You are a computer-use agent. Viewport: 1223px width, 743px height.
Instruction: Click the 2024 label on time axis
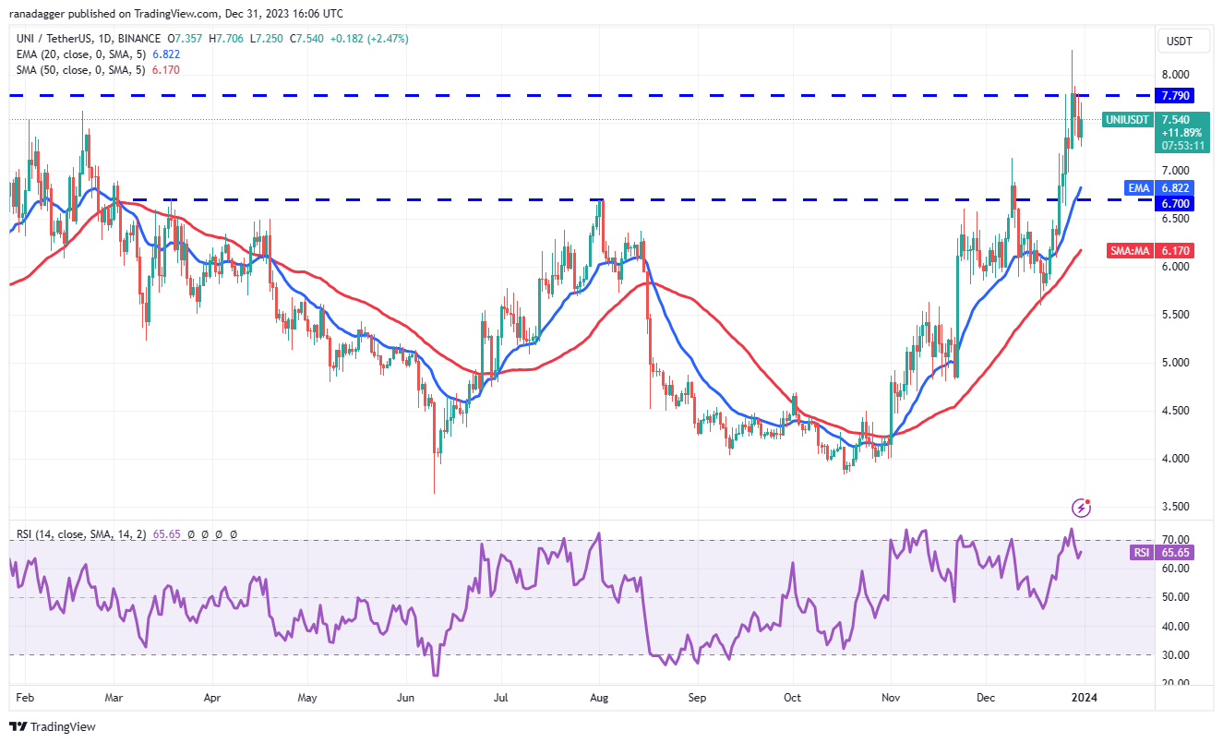point(1084,701)
